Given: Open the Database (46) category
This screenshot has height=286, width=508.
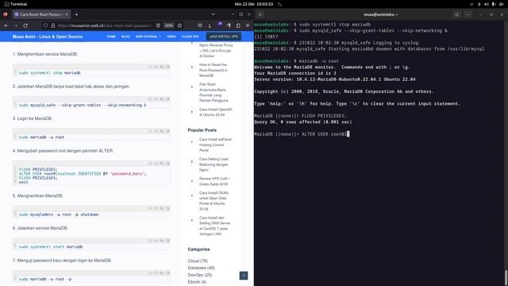Looking at the screenshot, I should (201, 268).
